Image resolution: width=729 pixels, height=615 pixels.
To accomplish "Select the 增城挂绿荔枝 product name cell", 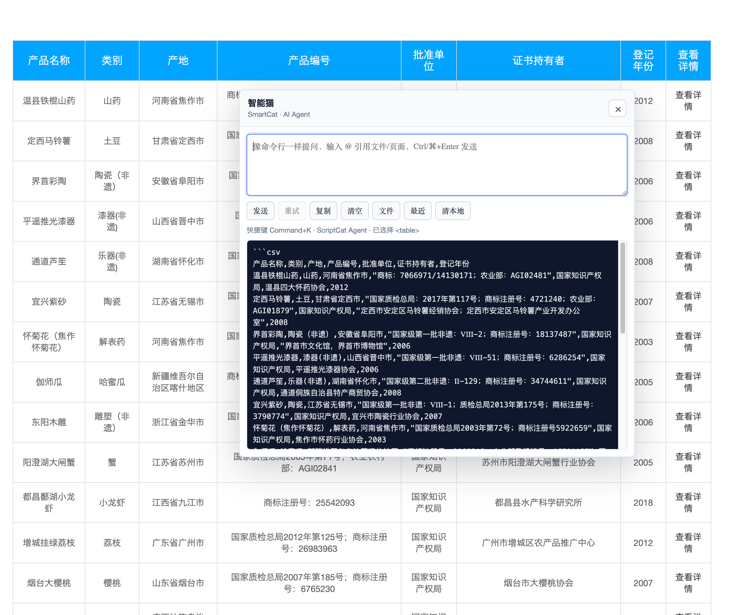I will [49, 543].
